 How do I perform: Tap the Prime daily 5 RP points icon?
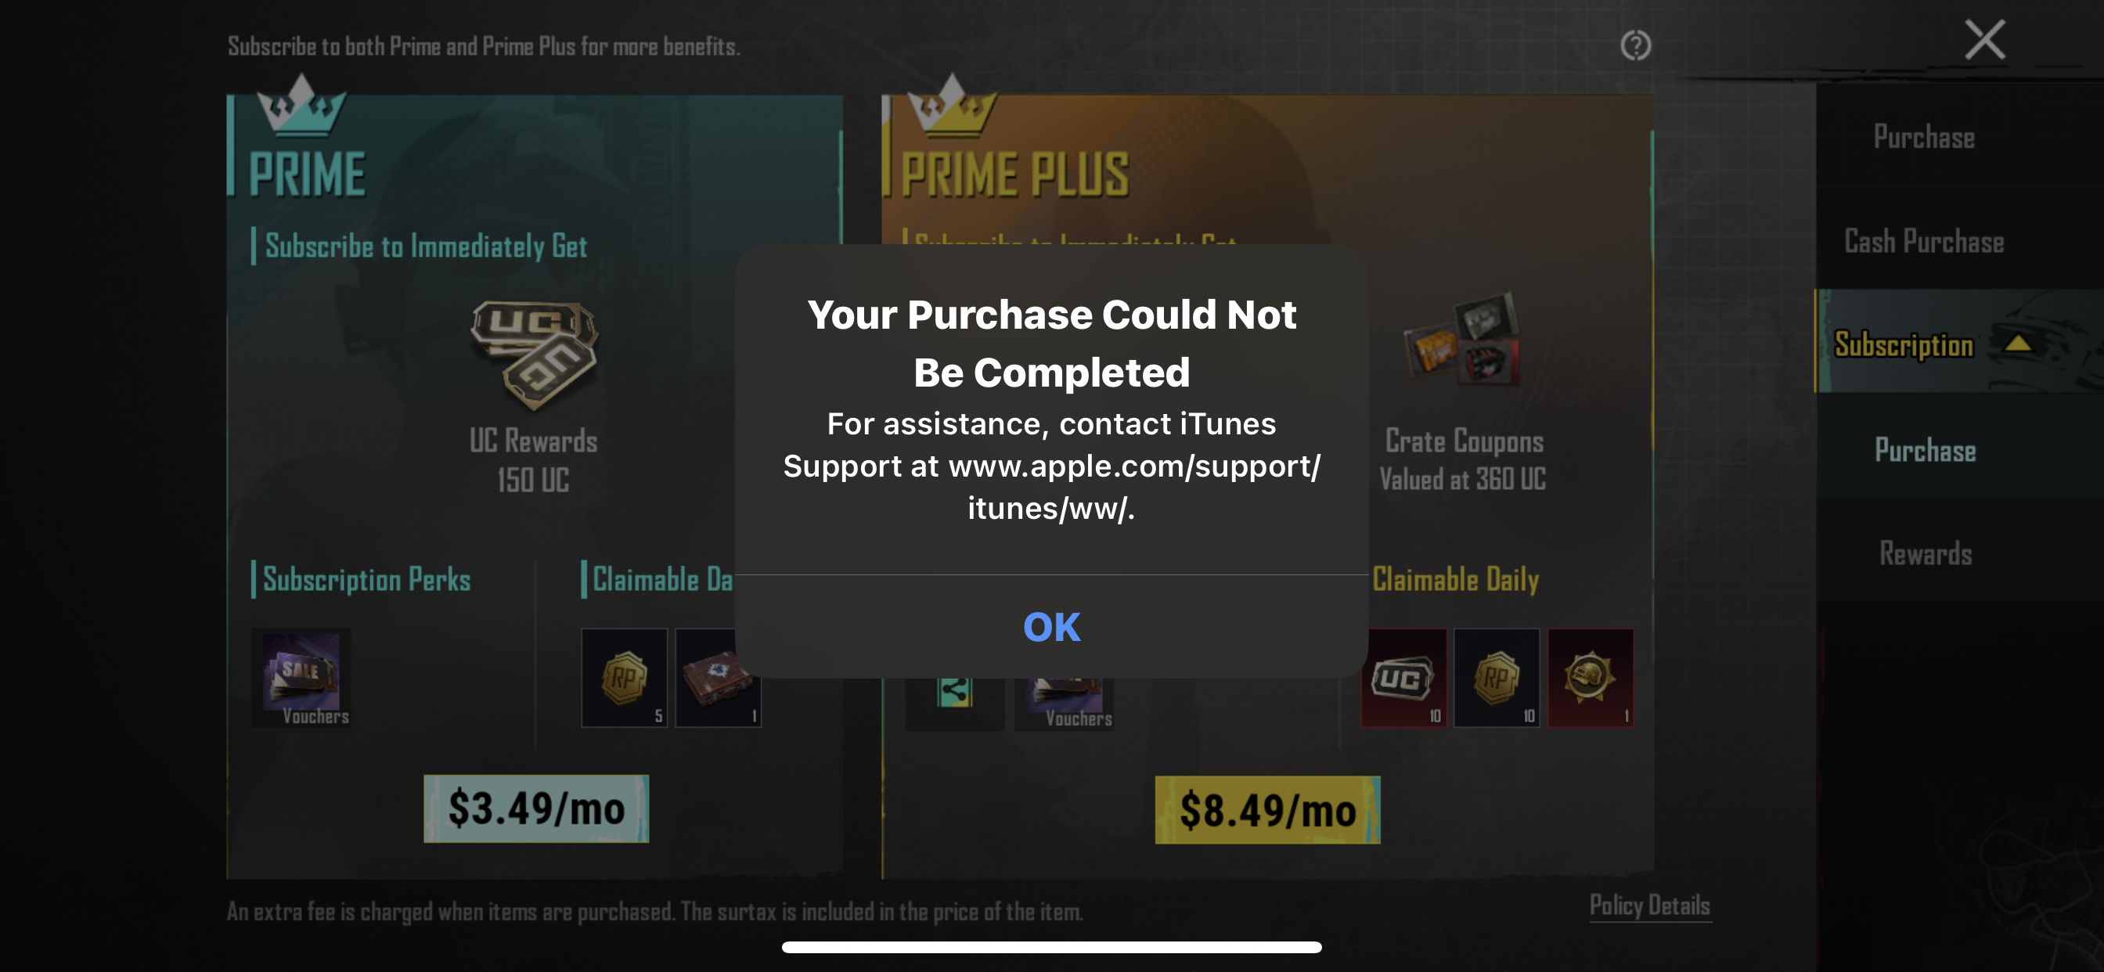point(624,677)
